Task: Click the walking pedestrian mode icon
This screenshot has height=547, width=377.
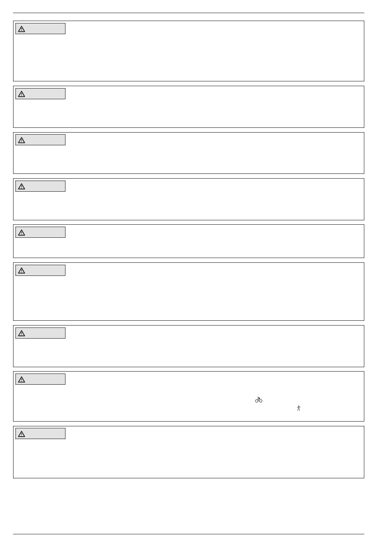Action: (x=298, y=408)
